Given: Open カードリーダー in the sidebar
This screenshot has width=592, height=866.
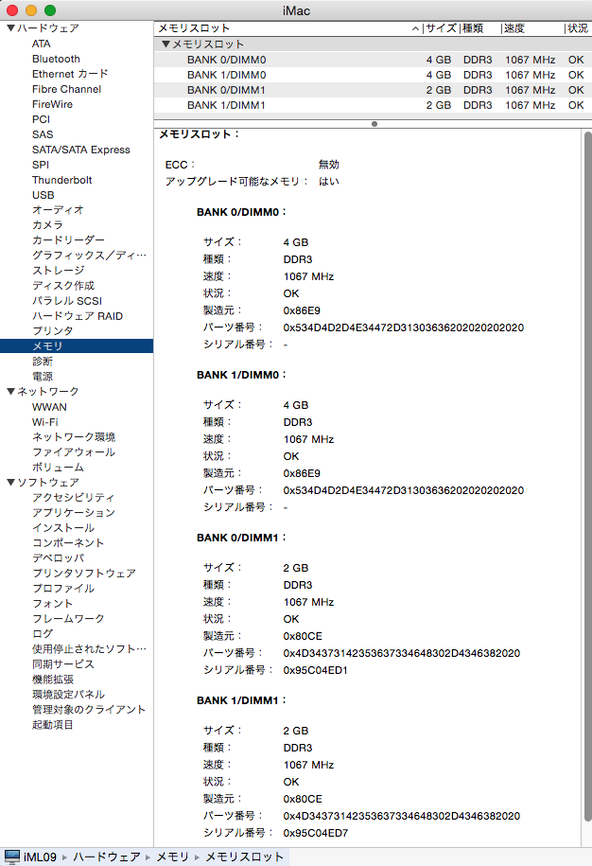Looking at the screenshot, I should tap(68, 240).
